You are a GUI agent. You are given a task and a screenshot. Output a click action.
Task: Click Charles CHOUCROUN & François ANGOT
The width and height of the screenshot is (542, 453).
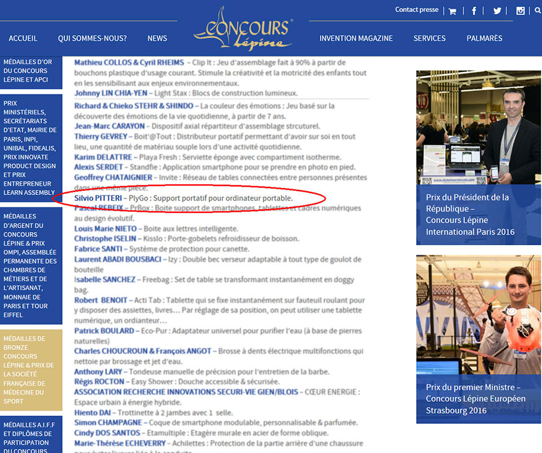142,351
